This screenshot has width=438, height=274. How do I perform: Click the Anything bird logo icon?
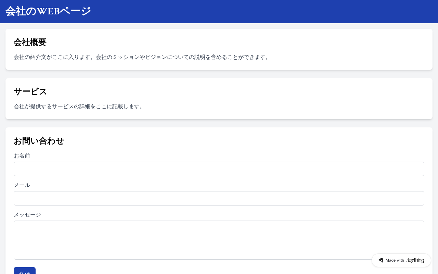[x=381, y=260]
